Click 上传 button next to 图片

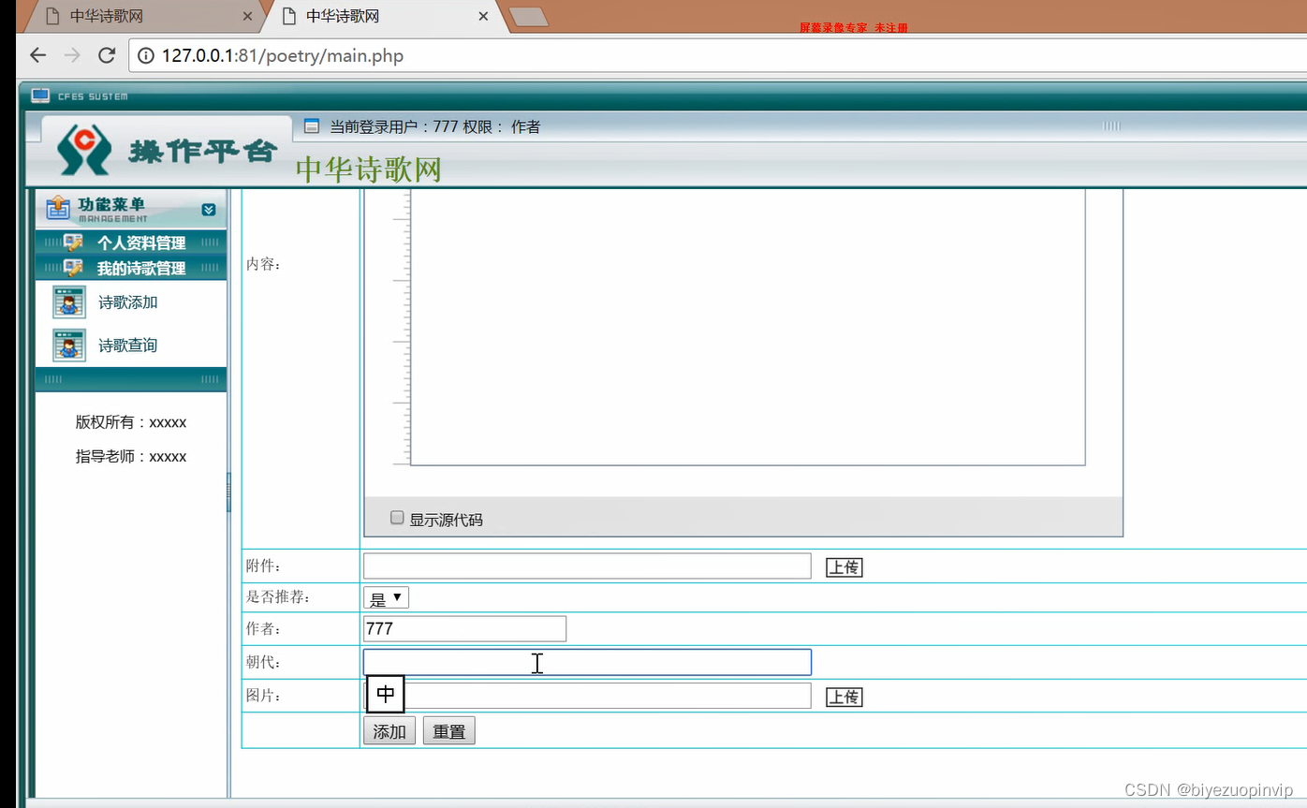(844, 697)
